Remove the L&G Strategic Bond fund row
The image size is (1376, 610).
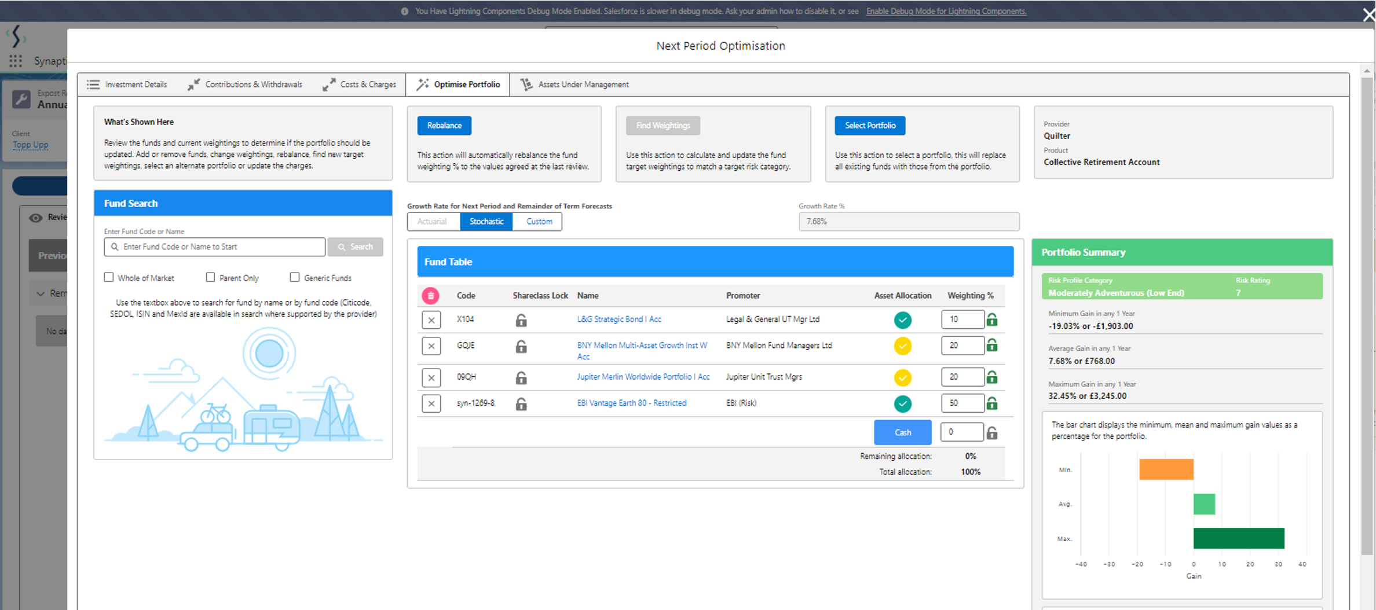431,320
